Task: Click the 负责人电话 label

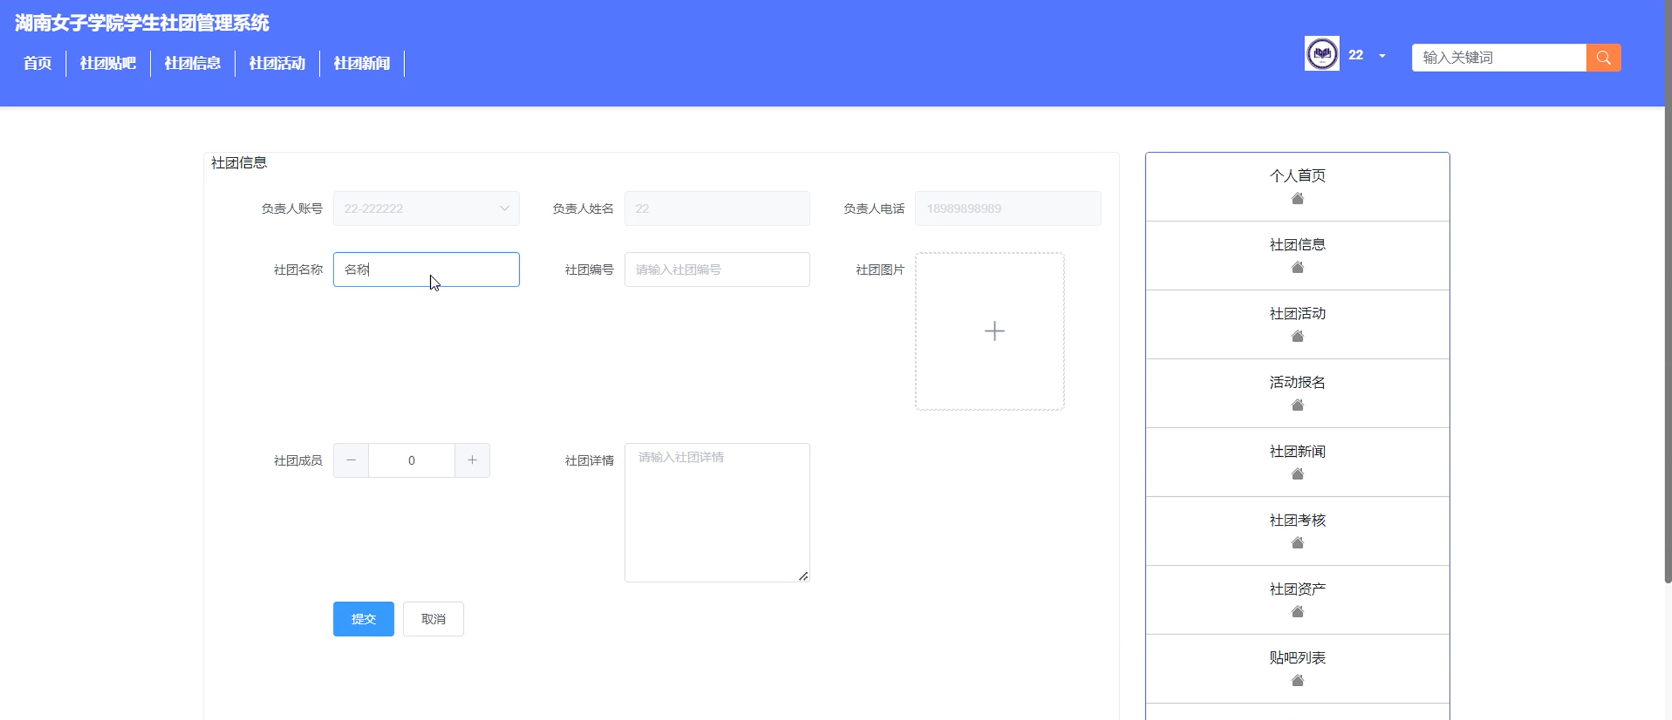Action: 874,209
